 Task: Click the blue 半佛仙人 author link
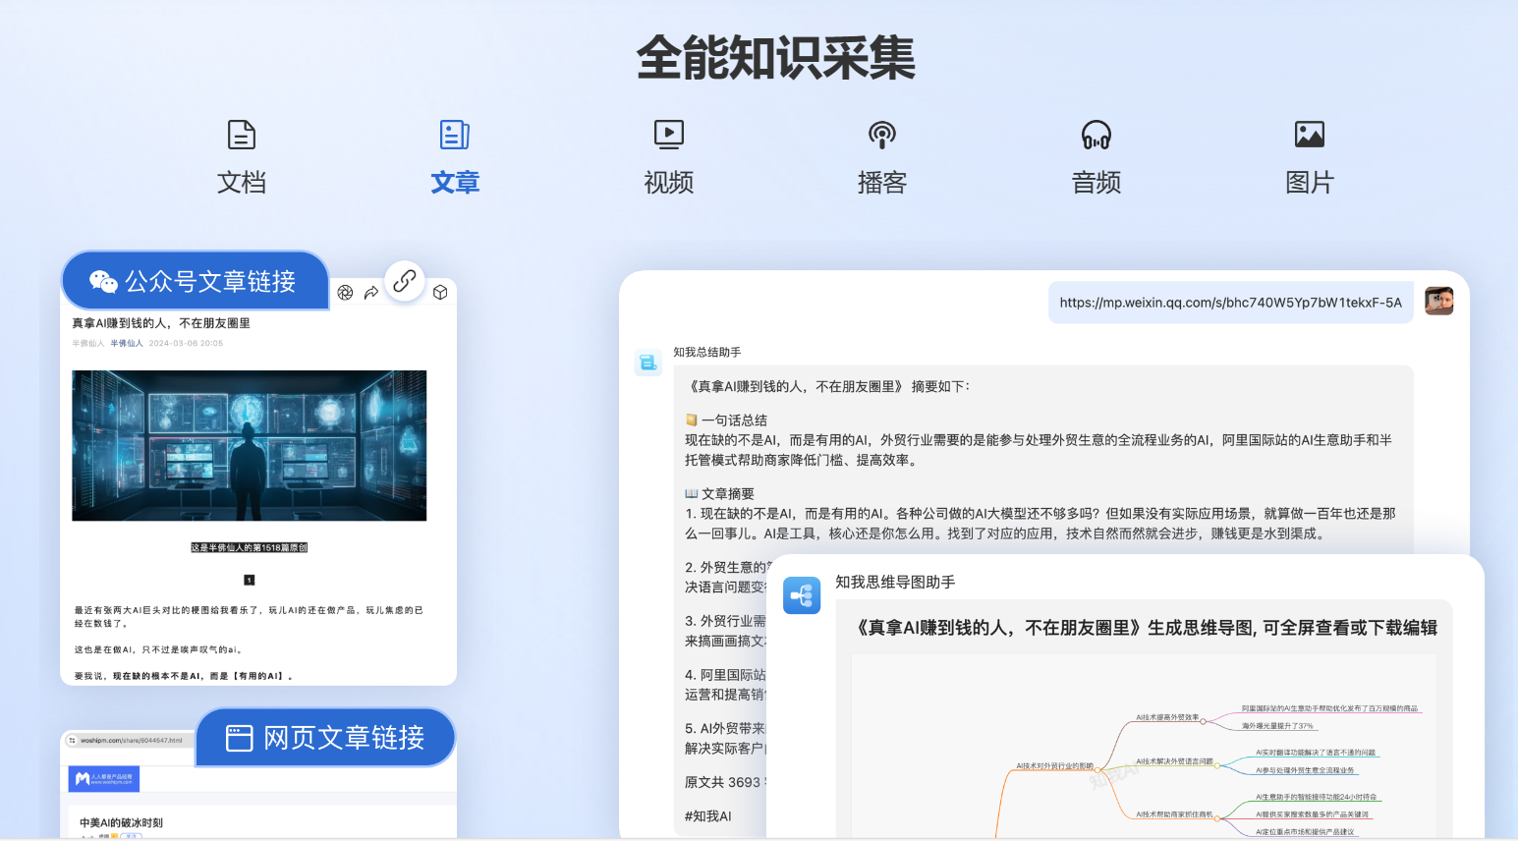[x=127, y=344]
